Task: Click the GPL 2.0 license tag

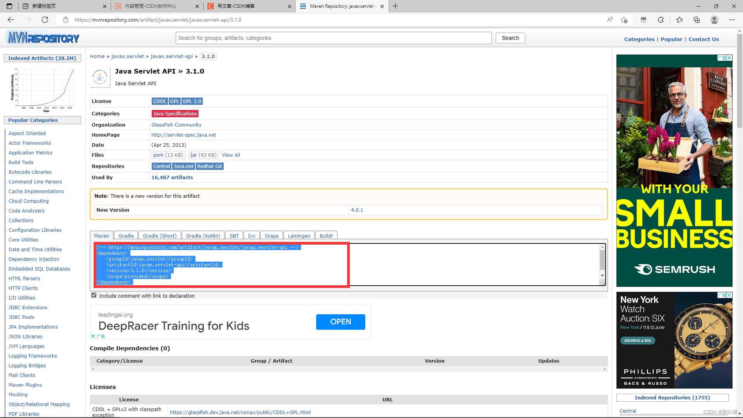Action: click(x=192, y=101)
